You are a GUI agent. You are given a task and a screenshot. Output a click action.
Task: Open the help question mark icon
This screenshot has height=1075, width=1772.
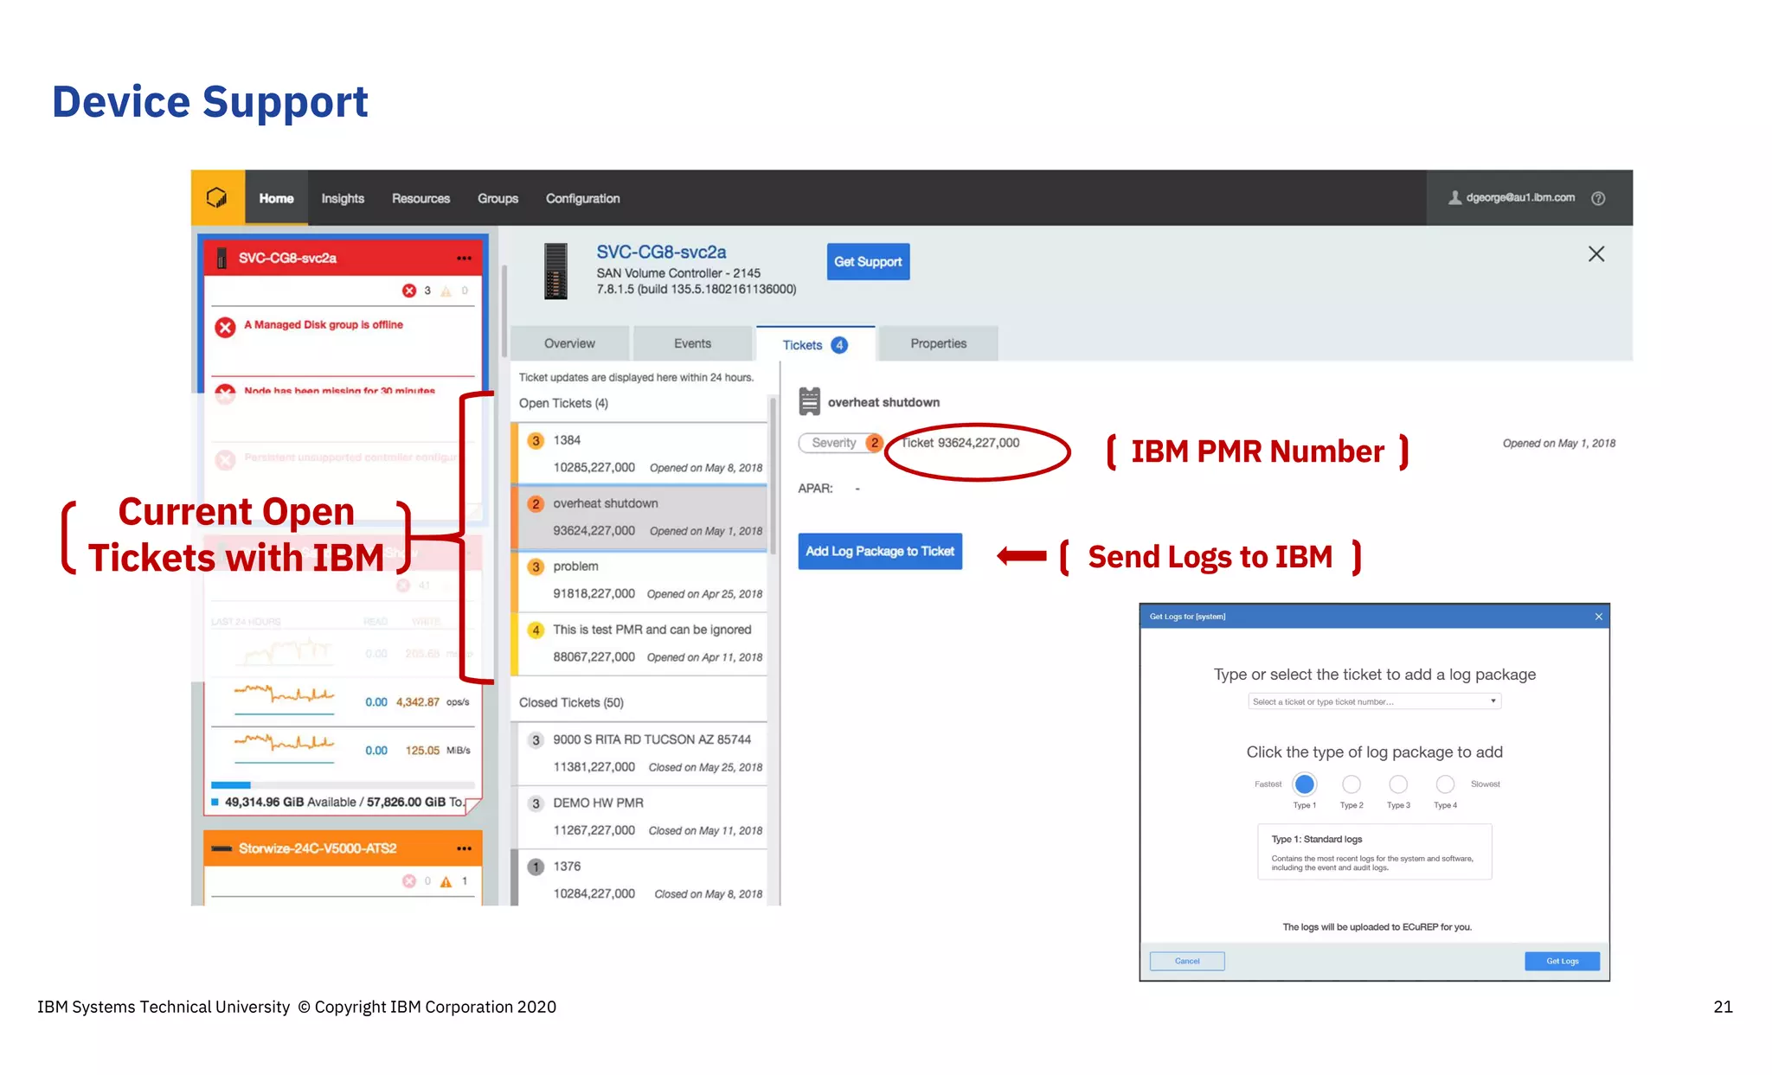point(1598,198)
